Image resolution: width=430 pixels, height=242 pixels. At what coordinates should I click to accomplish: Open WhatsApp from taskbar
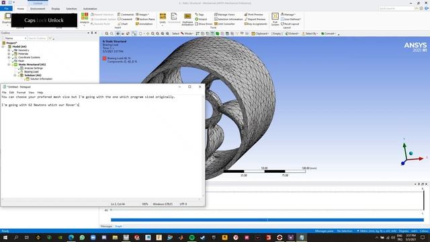(82, 237)
